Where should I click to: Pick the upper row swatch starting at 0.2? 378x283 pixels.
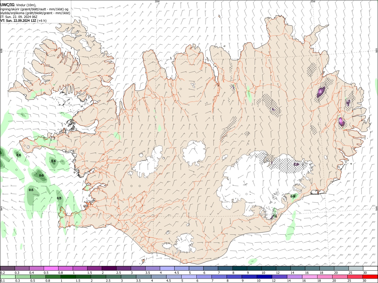(x=7, y=269)
